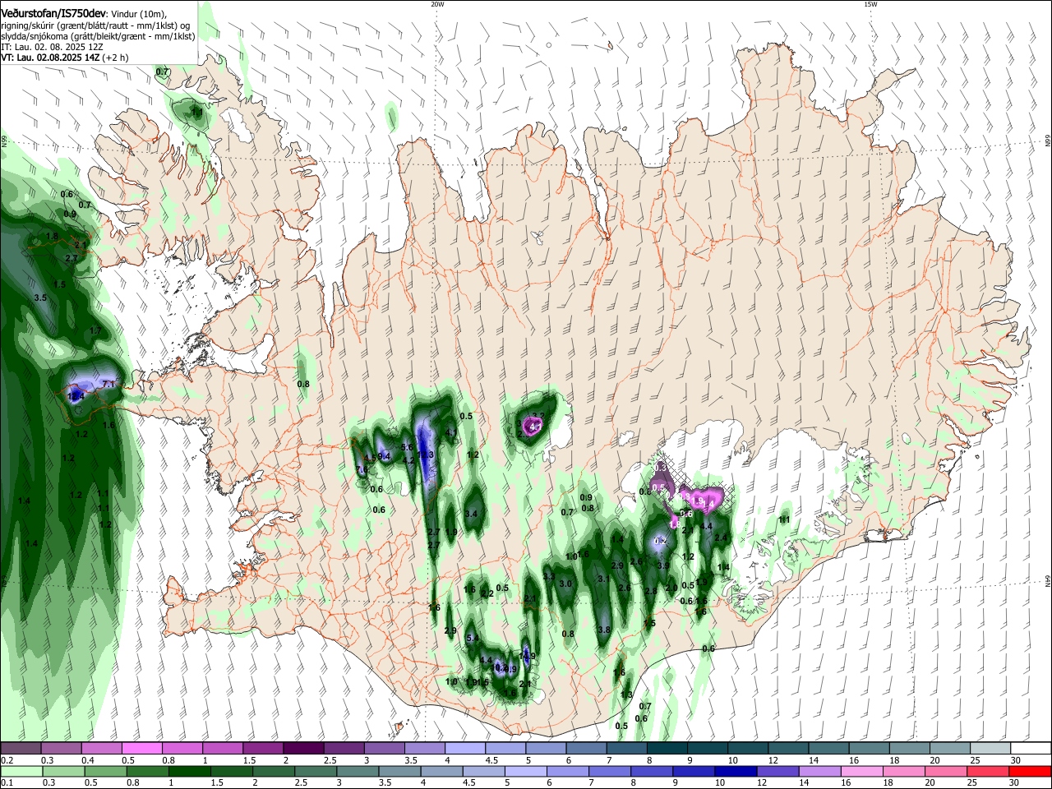Click the 64N latitude label on right edge
Image resolution: width=1052 pixels, height=789 pixels.
(1048, 580)
